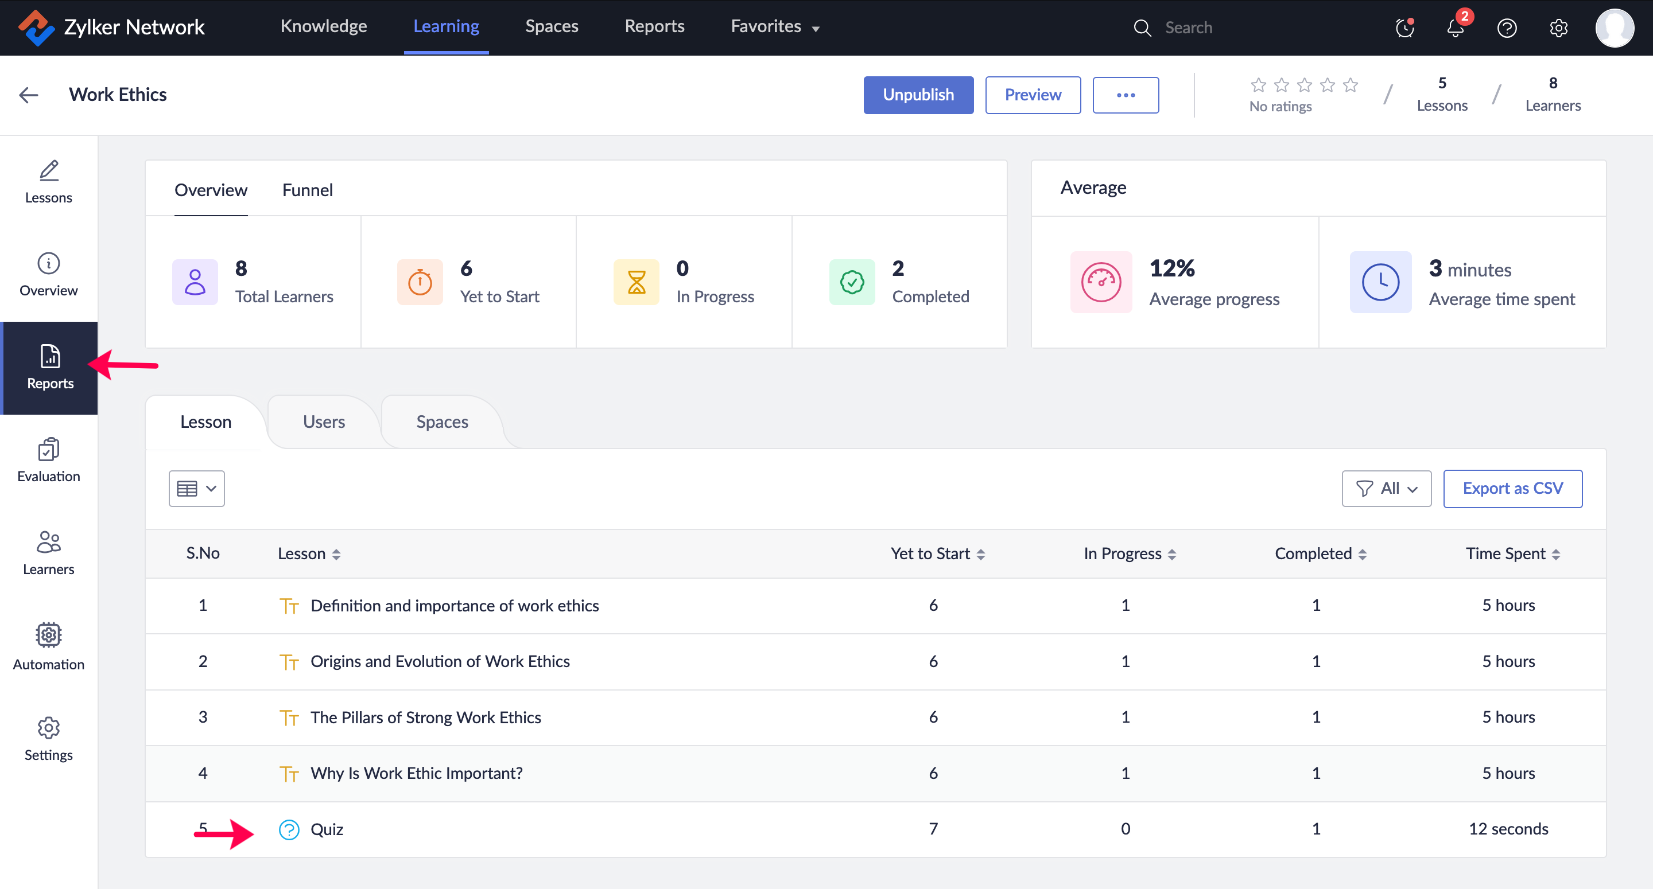This screenshot has width=1653, height=889.
Task: Click the Unpublish button
Action: 918,95
